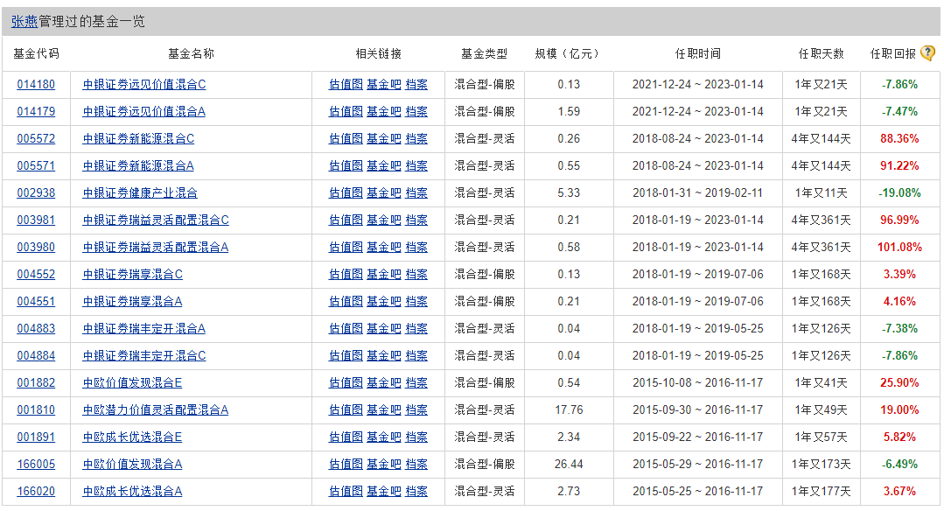Click the help question mark icon

pos(928,53)
